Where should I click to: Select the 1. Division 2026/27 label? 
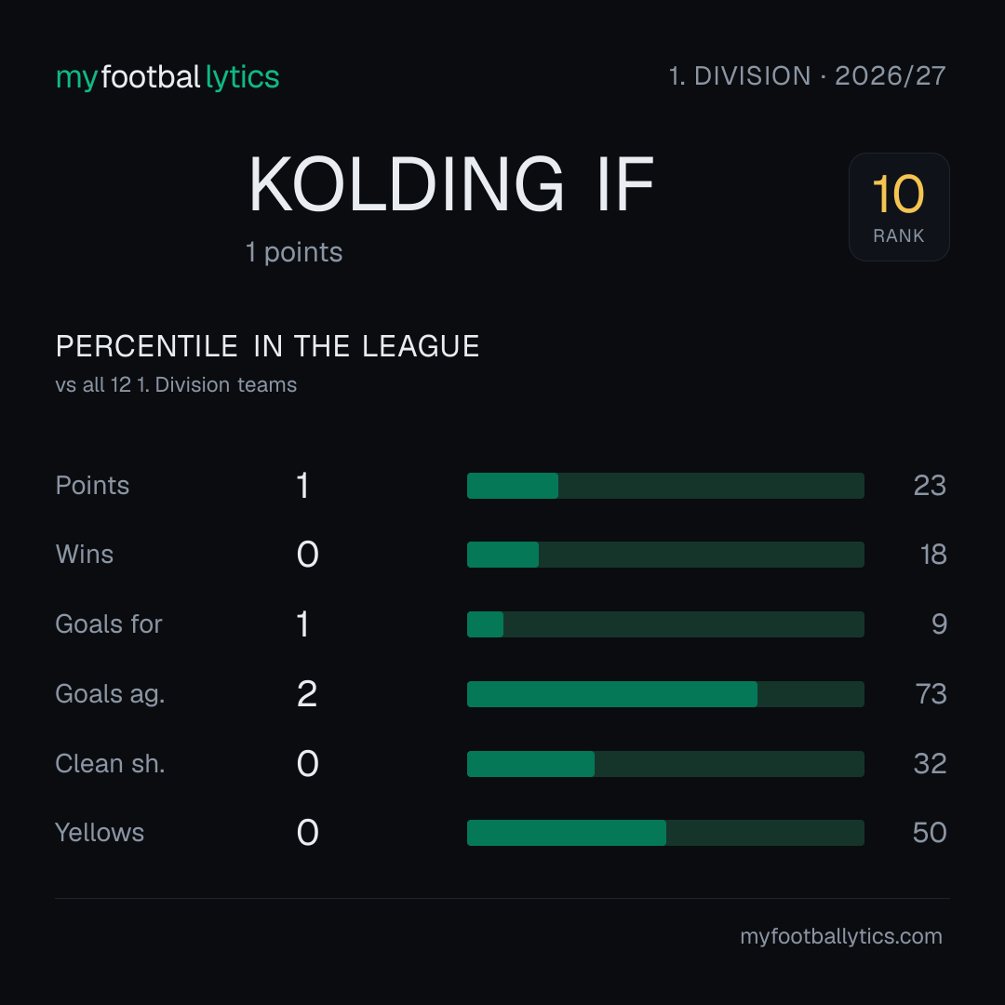807,76
